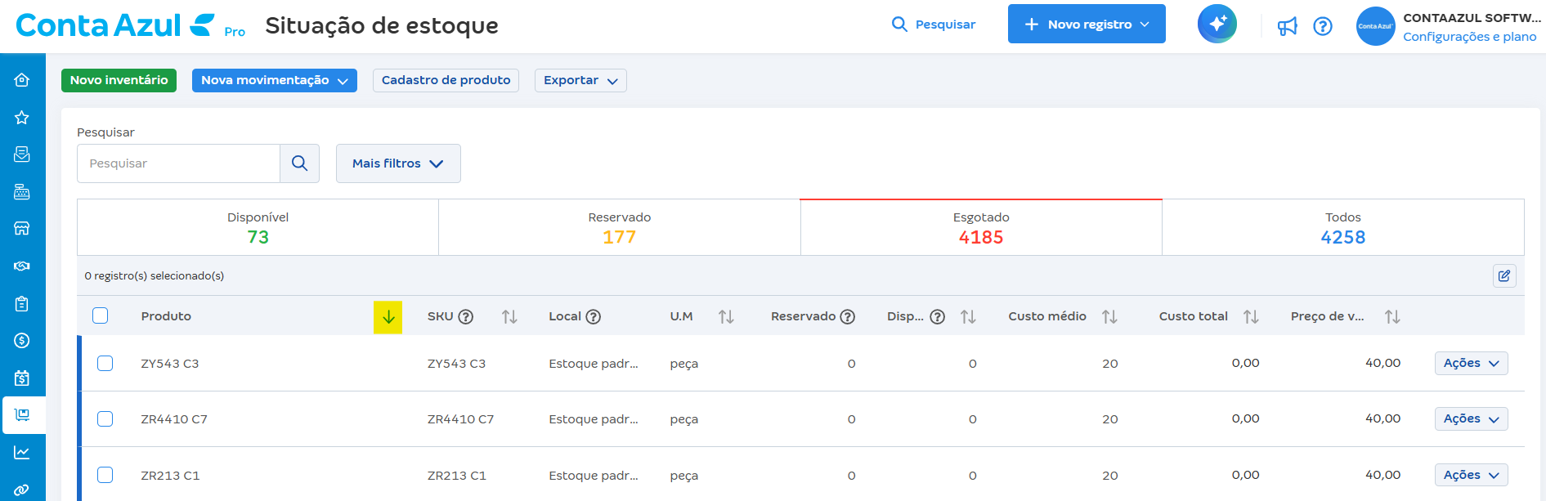Screen dimensions: 1546x501
Task: Toggle the select-all checkbox in table header
Action: click(101, 315)
